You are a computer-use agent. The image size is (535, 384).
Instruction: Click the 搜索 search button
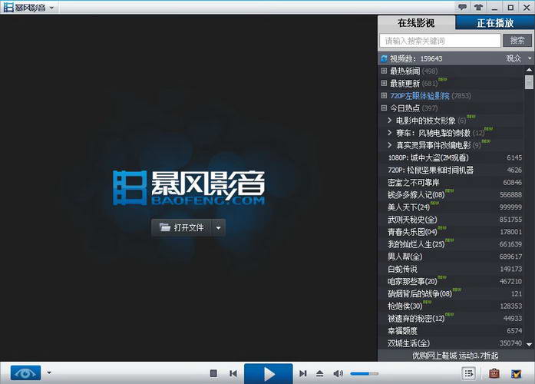point(517,41)
